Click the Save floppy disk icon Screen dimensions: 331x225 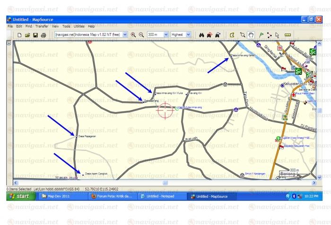tap(35, 35)
